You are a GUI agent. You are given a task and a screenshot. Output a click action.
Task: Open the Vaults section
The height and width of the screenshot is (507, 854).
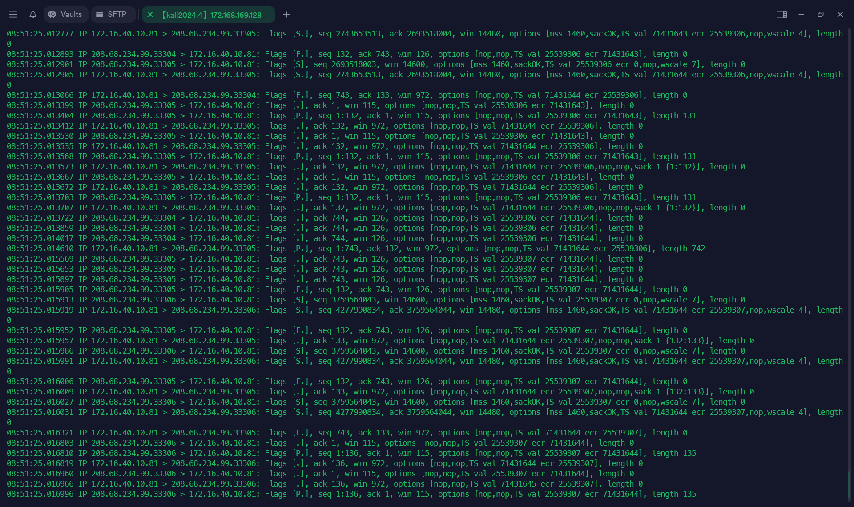65,15
